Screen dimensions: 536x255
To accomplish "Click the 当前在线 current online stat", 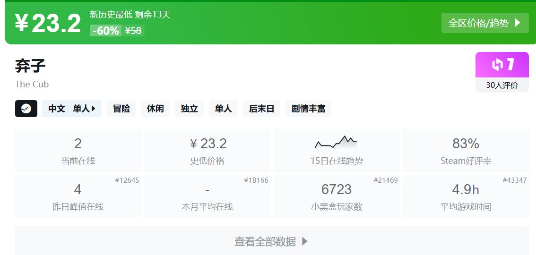I will pos(78,151).
